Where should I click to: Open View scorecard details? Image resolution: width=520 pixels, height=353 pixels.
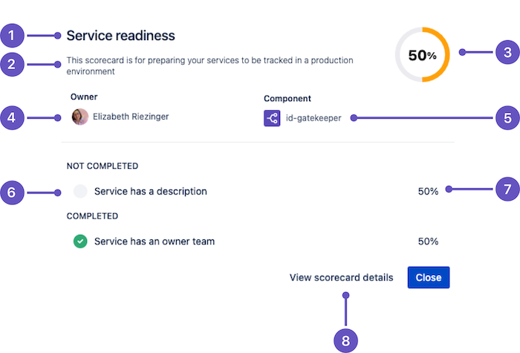click(341, 278)
